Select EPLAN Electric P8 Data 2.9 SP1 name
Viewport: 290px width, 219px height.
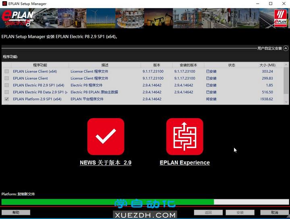click(40, 92)
